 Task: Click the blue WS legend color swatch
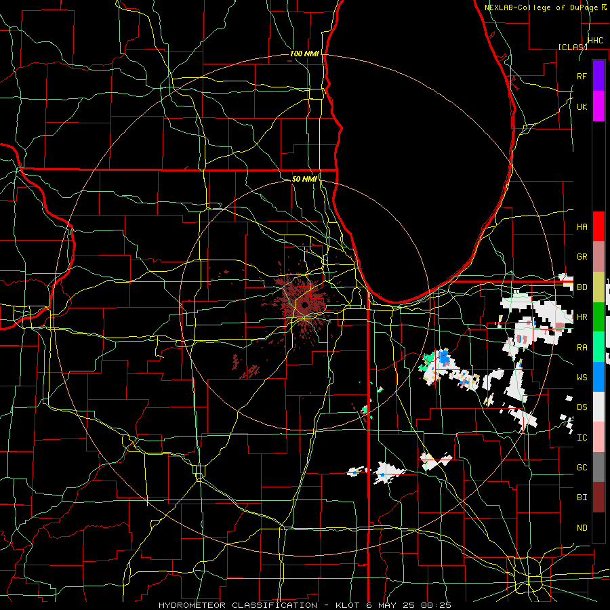(598, 377)
